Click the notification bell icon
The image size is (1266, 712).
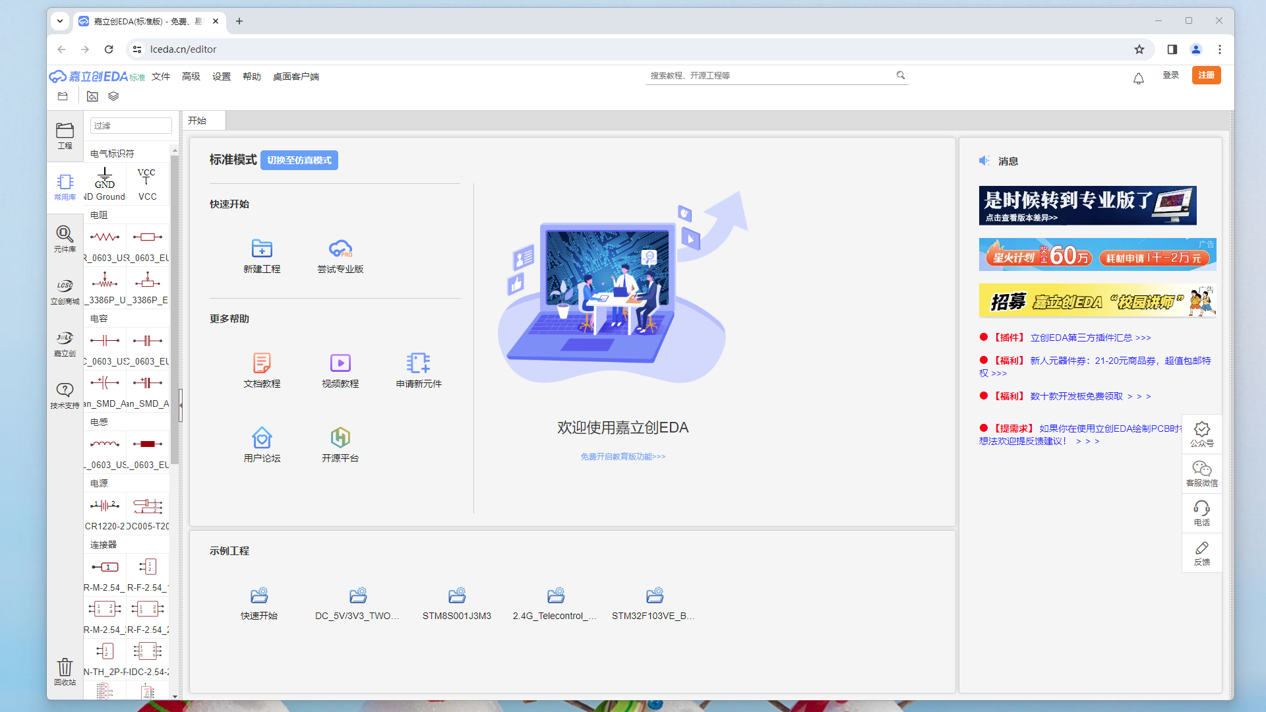tap(1138, 79)
